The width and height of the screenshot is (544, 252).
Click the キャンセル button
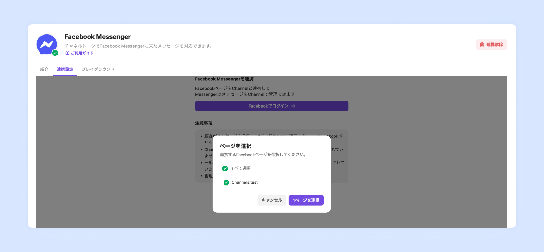click(272, 200)
